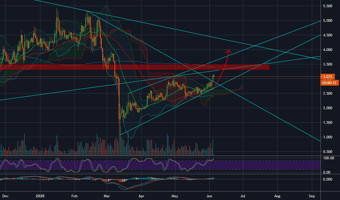Click the 3.500 price axis label
Screen dimensions: 340x200
(328, 64)
